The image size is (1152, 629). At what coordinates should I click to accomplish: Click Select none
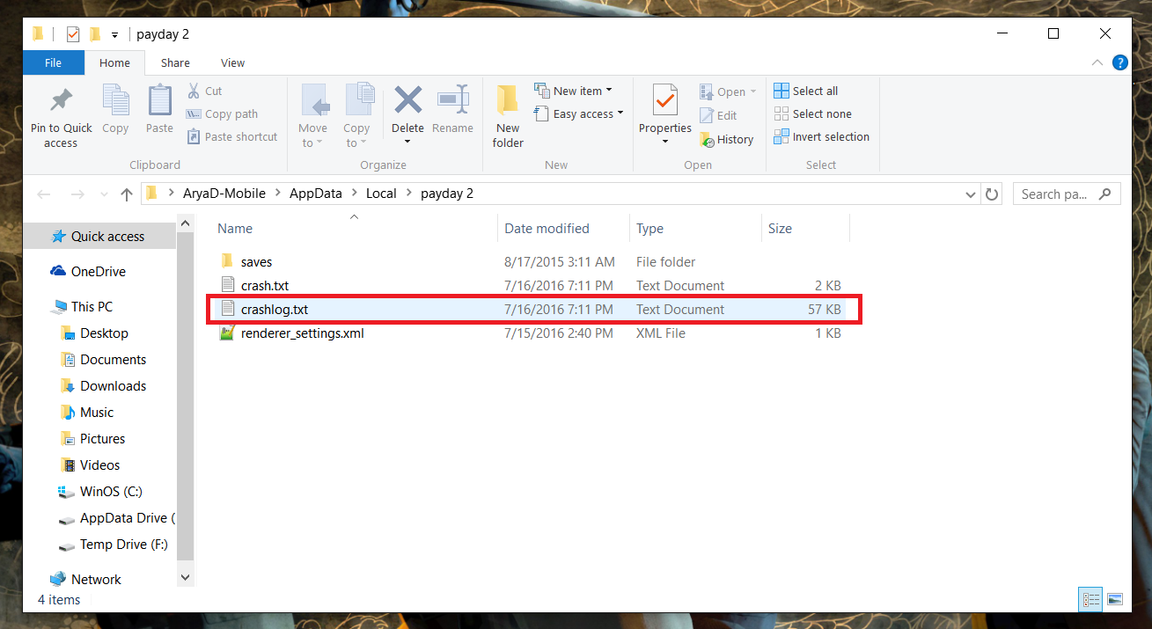tap(812, 113)
